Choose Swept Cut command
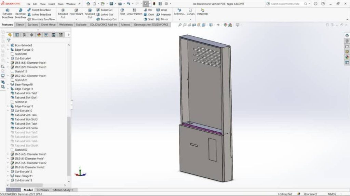The width and height of the screenshot is (350, 196). tap(105, 10)
